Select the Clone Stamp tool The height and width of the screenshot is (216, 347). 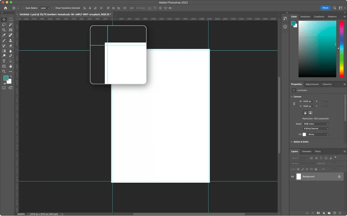click(10, 40)
